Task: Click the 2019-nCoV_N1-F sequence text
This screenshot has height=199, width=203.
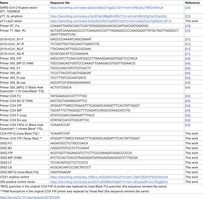Action: [x=71, y=39]
